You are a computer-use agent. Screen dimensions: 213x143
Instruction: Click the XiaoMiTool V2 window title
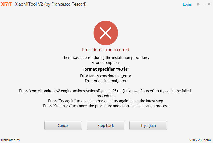point(51,4)
